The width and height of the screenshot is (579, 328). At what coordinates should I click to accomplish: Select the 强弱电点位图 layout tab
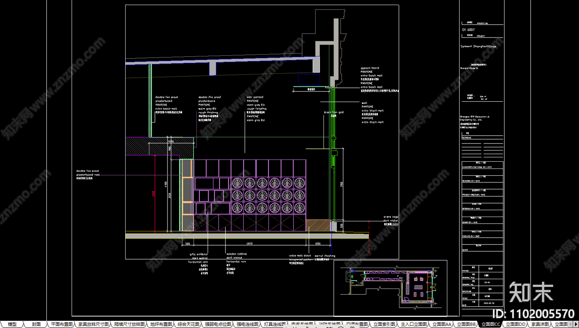click(x=218, y=324)
